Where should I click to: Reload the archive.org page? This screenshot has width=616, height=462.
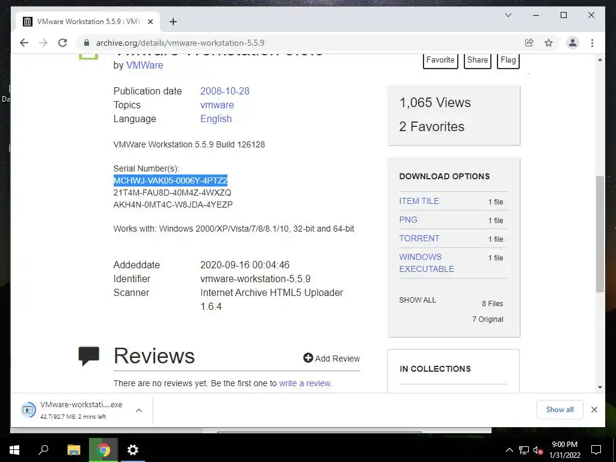pos(63,43)
